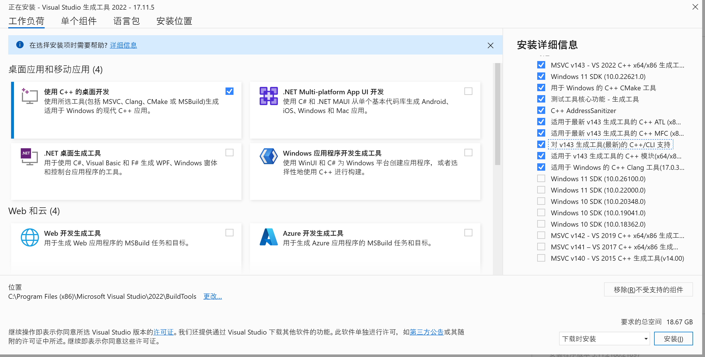Select the Windows 应用程序开发生成工具 title
The height and width of the screenshot is (357, 705).
point(332,153)
